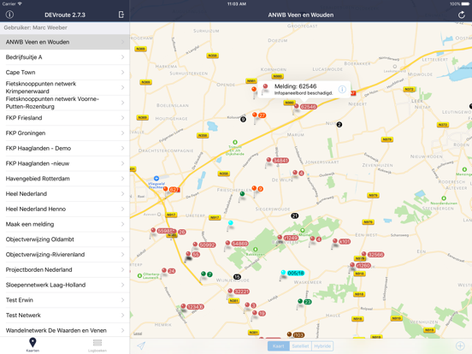The height and width of the screenshot is (354, 472).
Task: Select green pin labeled 23
Action: coord(304,302)
